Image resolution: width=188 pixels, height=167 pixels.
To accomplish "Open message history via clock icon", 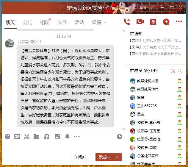I will (x=119, y=137).
